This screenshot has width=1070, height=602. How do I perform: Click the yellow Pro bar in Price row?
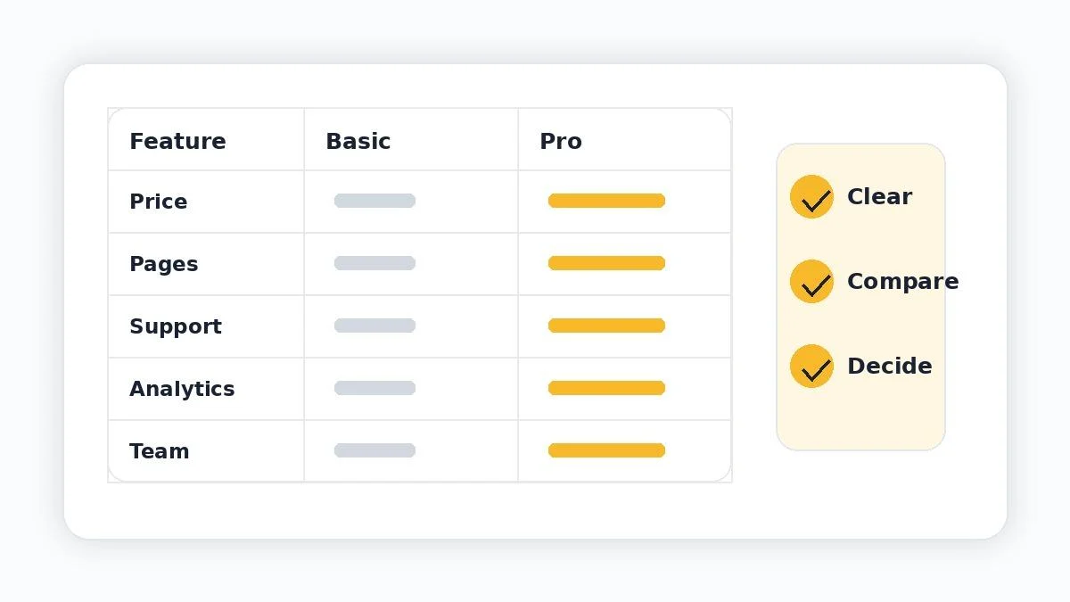pyautogui.click(x=606, y=201)
